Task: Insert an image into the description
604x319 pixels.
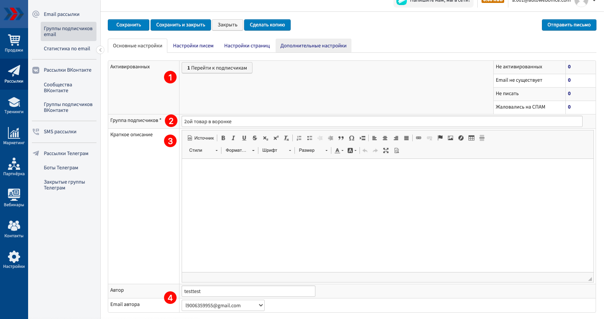Action: pos(450,138)
